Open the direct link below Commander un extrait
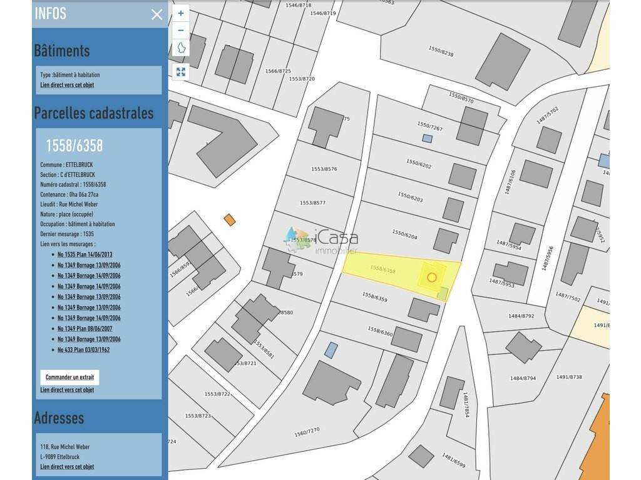The height and width of the screenshot is (480, 641). click(x=67, y=390)
